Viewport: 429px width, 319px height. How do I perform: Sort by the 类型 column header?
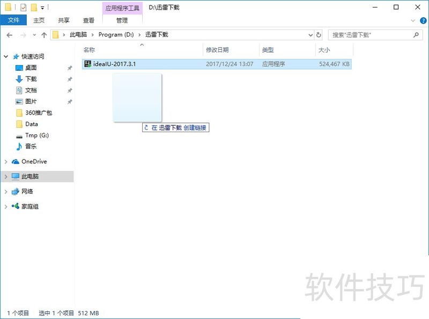268,50
